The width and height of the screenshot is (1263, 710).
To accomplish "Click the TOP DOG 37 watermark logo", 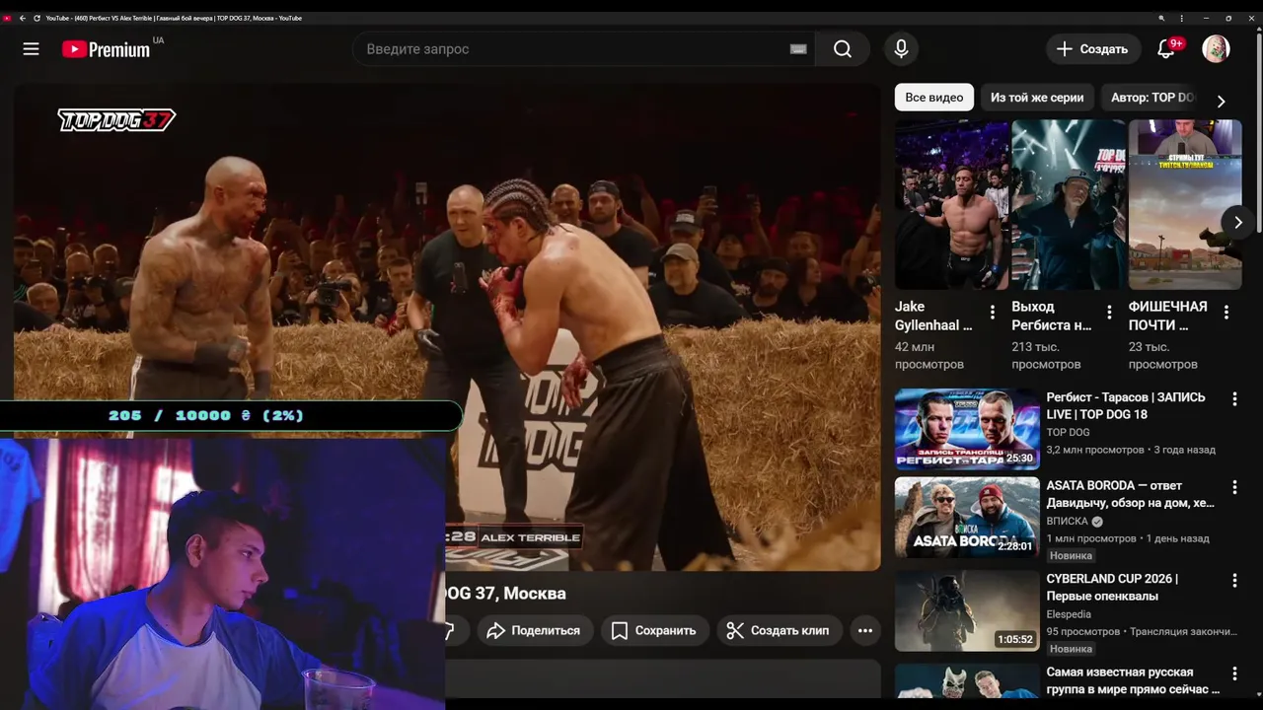I will (116, 120).
